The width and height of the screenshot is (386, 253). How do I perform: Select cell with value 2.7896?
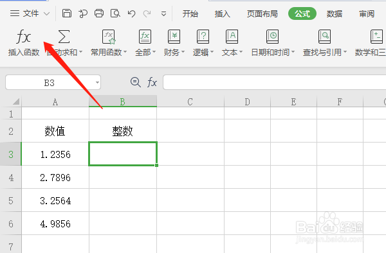(x=55, y=177)
